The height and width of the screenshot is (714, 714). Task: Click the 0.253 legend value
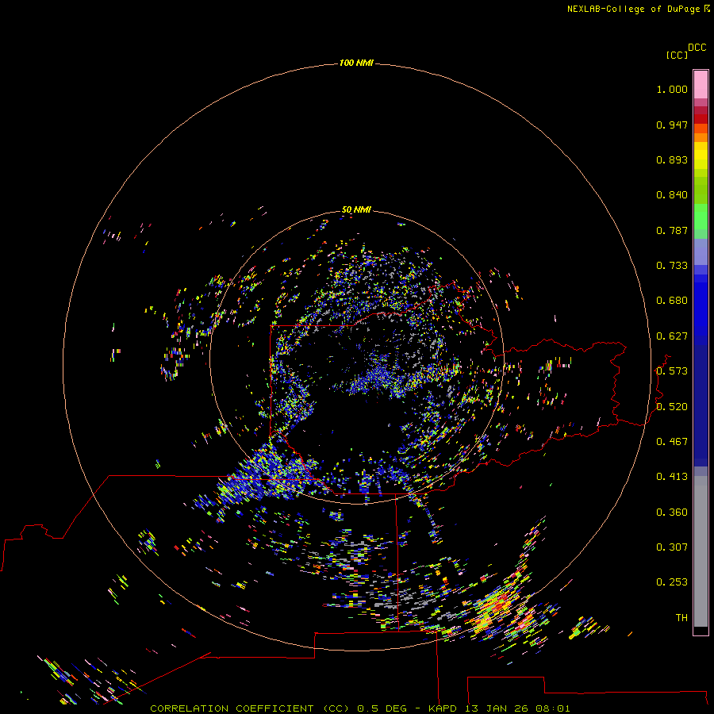tap(672, 582)
